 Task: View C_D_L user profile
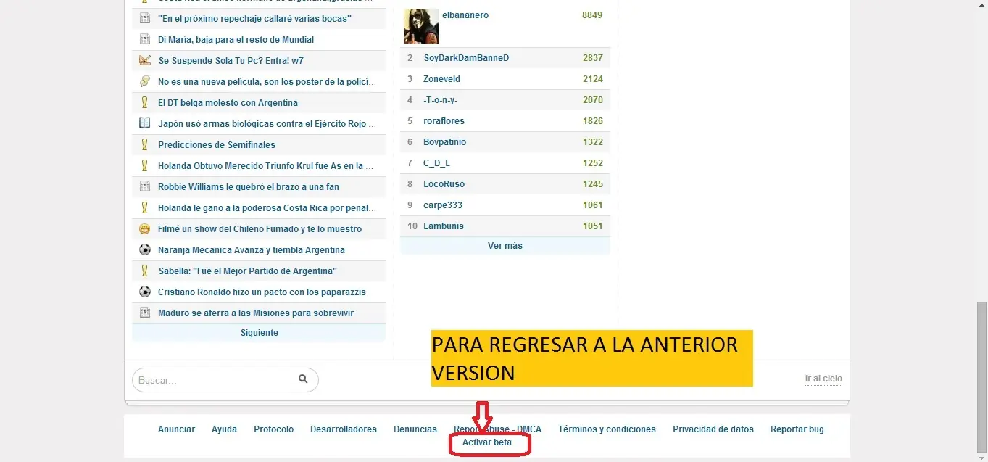click(436, 162)
